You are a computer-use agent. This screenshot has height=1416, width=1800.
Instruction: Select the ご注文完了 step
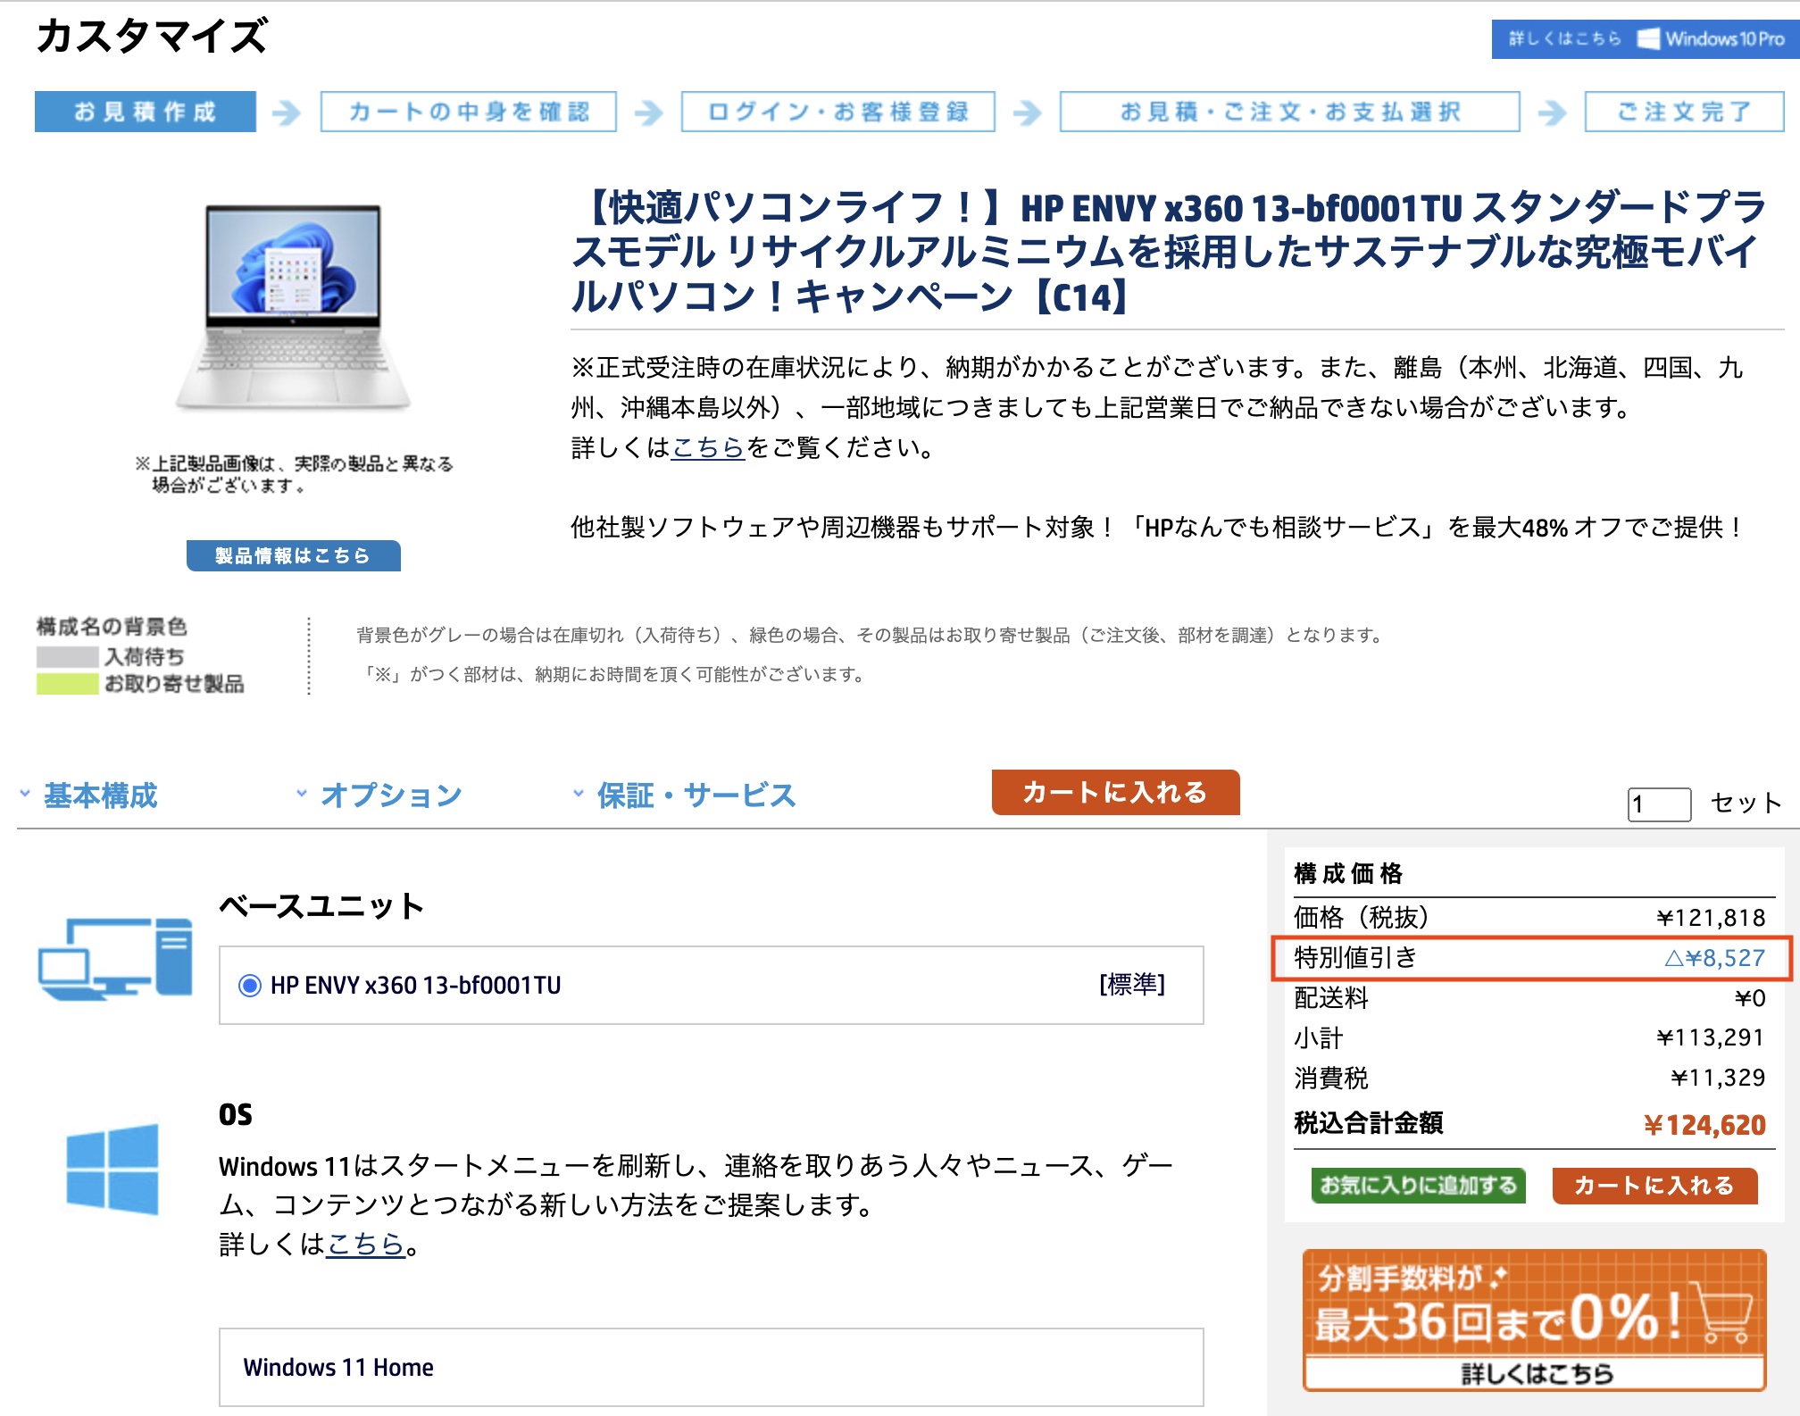[1685, 112]
